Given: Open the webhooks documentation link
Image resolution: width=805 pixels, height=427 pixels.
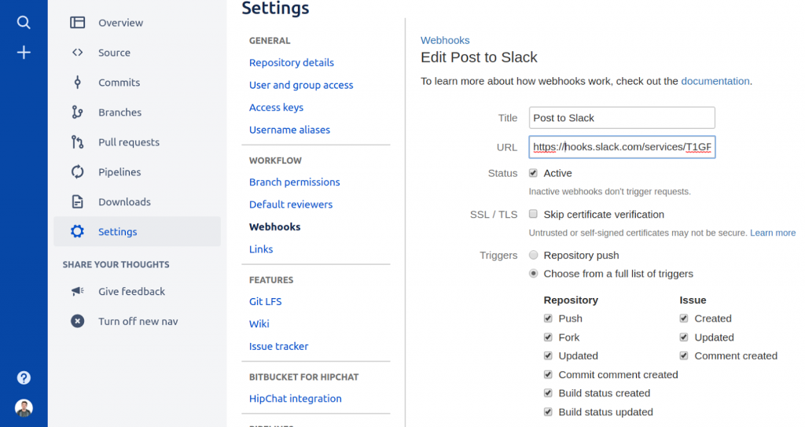Looking at the screenshot, I should (715, 81).
